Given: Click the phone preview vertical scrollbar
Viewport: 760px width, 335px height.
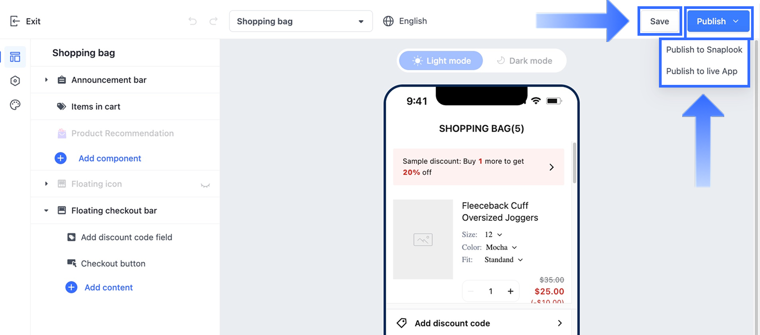Looking at the screenshot, I should point(574,163).
